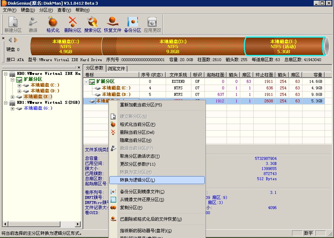Collapse the 扩展分区 node in left tree
The width and height of the screenshot is (334, 238).
[x=13, y=80]
